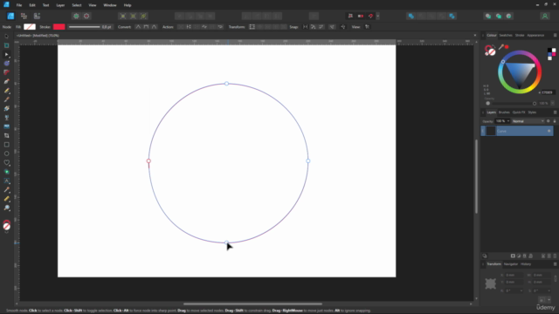Viewport: 559px width, 314px height.
Task: Convert node to Sharp
Action: pyautogui.click(x=138, y=27)
